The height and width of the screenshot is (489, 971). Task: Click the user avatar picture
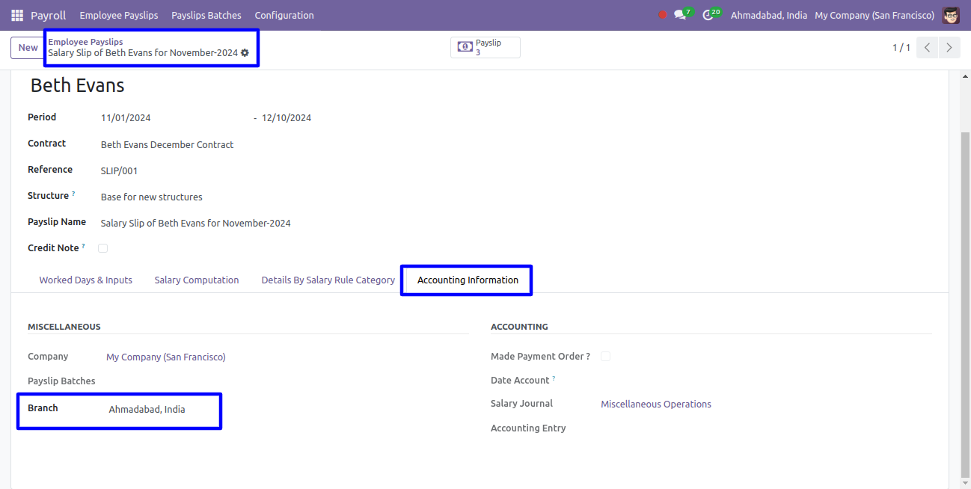point(950,15)
